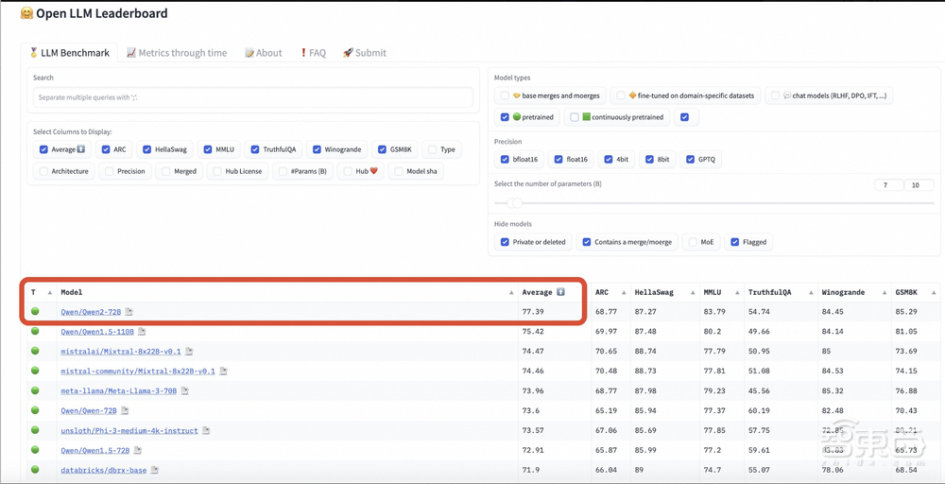Toggle the MoE hide models checkbox
This screenshot has width=945, height=484.
click(693, 242)
